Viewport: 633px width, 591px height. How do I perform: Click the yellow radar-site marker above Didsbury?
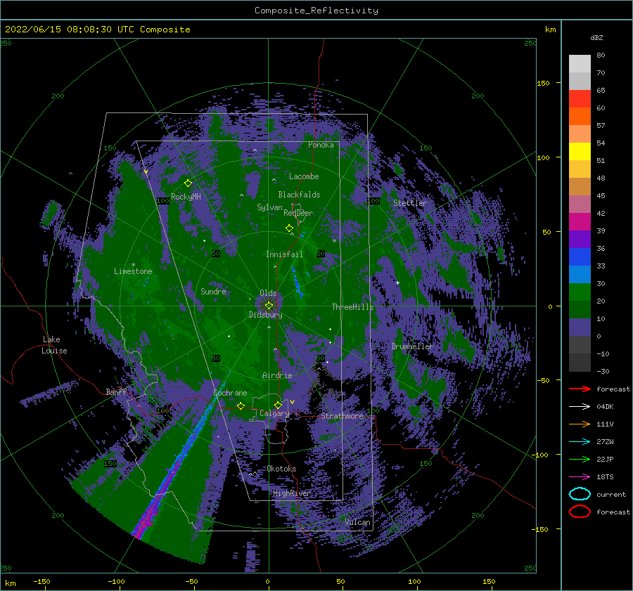(269, 306)
